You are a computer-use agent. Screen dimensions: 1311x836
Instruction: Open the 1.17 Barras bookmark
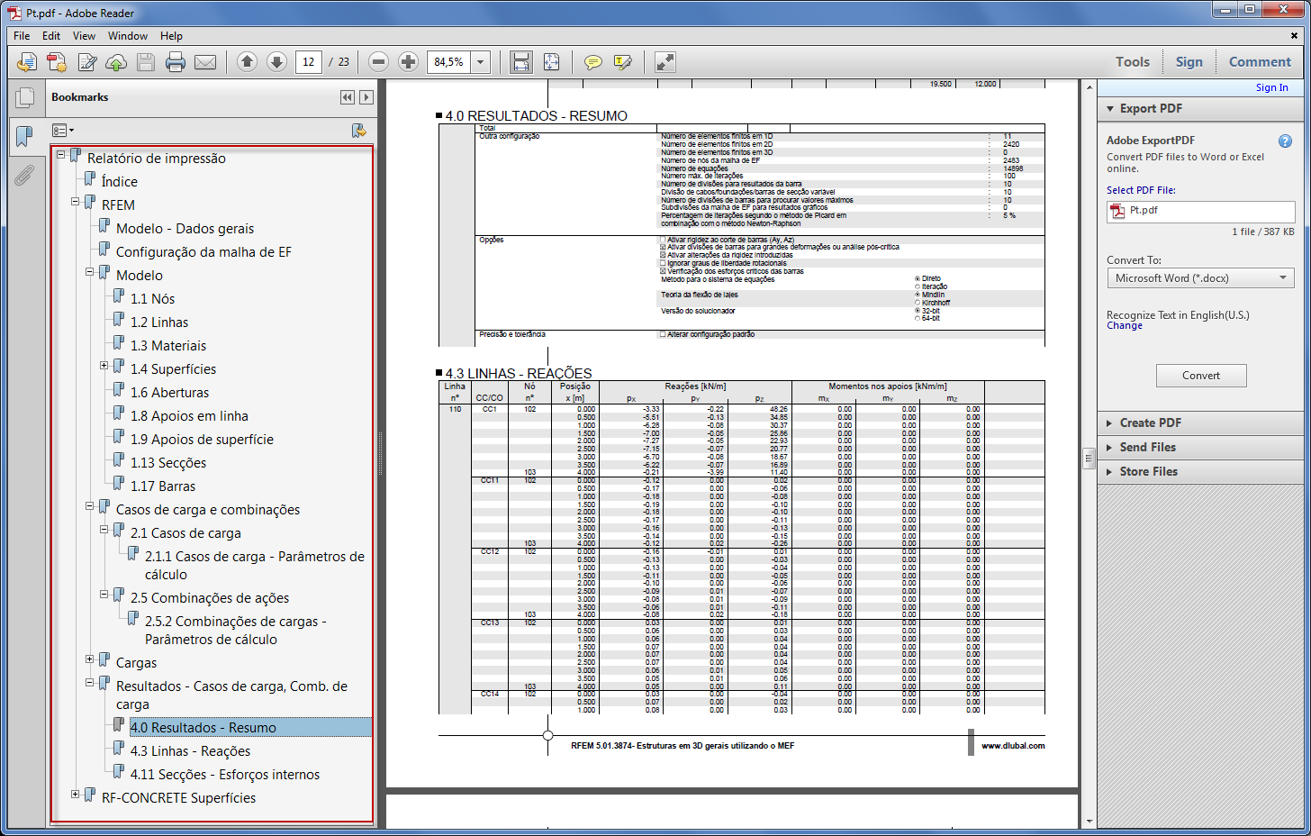[x=163, y=486]
